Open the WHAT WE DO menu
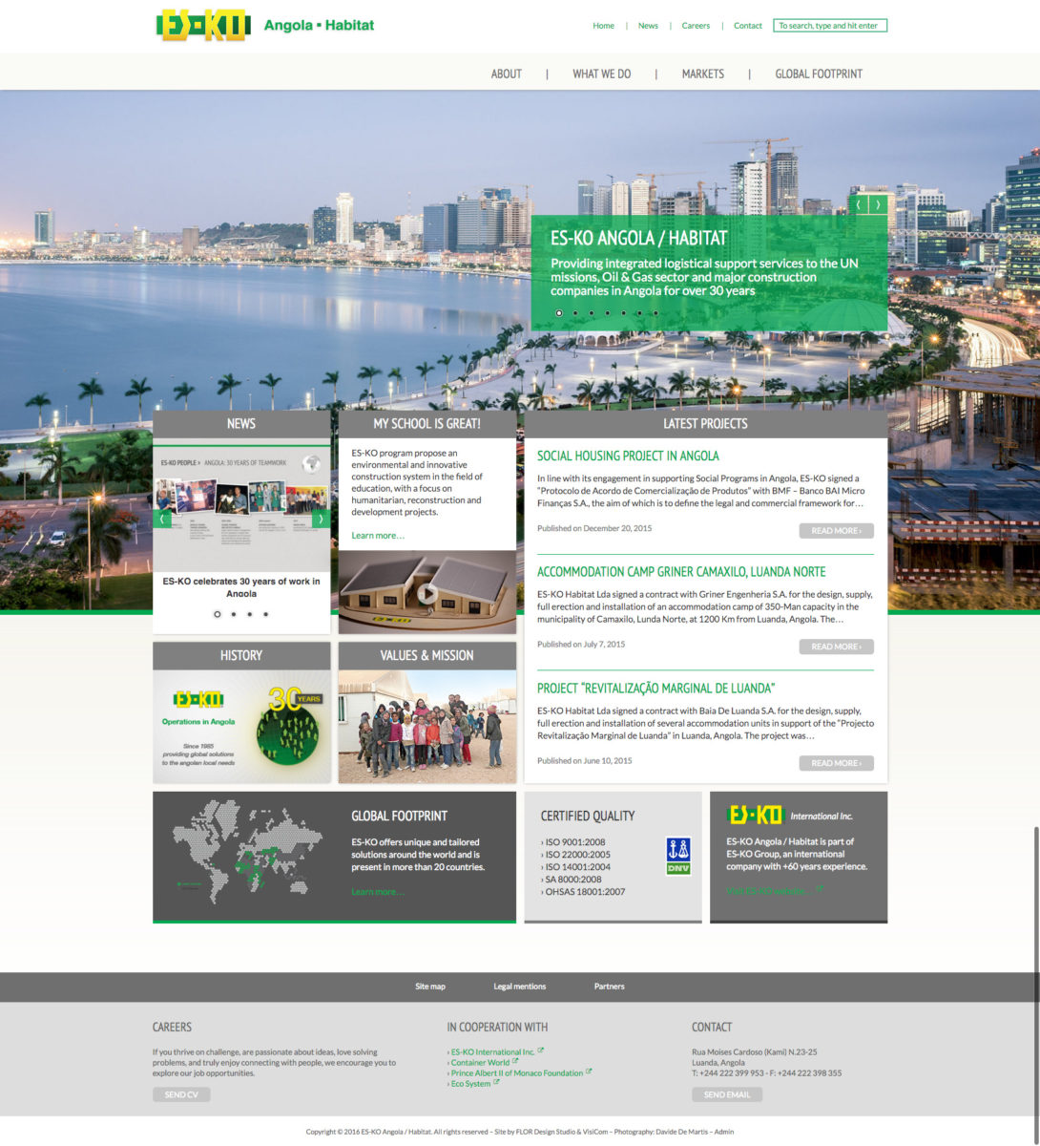This screenshot has width=1040, height=1146. pyautogui.click(x=601, y=74)
